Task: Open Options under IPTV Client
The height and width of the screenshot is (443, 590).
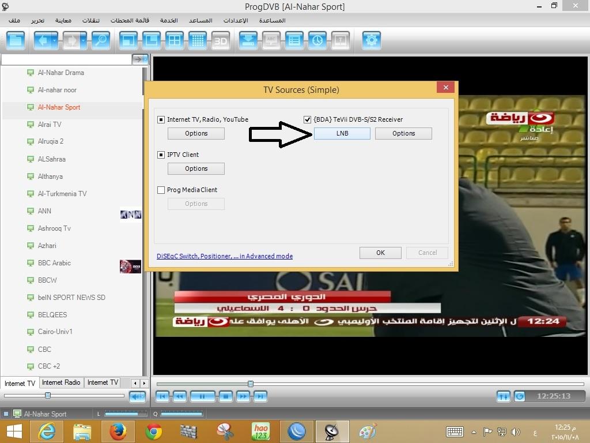Action: click(x=196, y=168)
